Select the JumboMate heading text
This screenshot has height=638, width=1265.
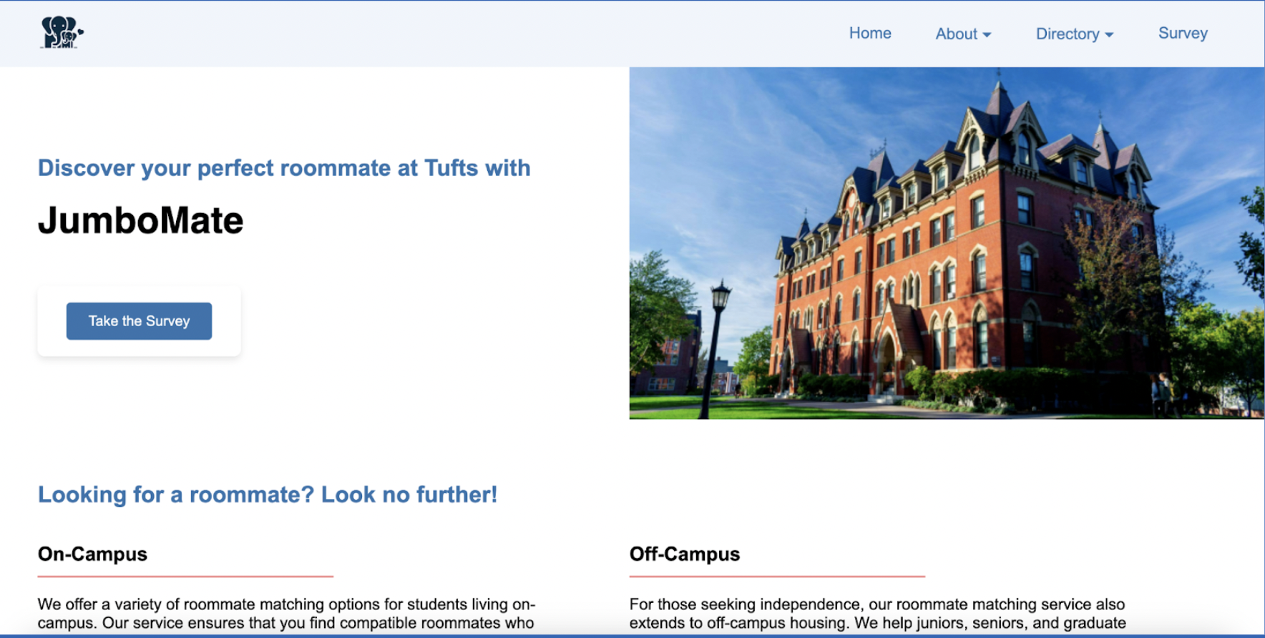141,220
